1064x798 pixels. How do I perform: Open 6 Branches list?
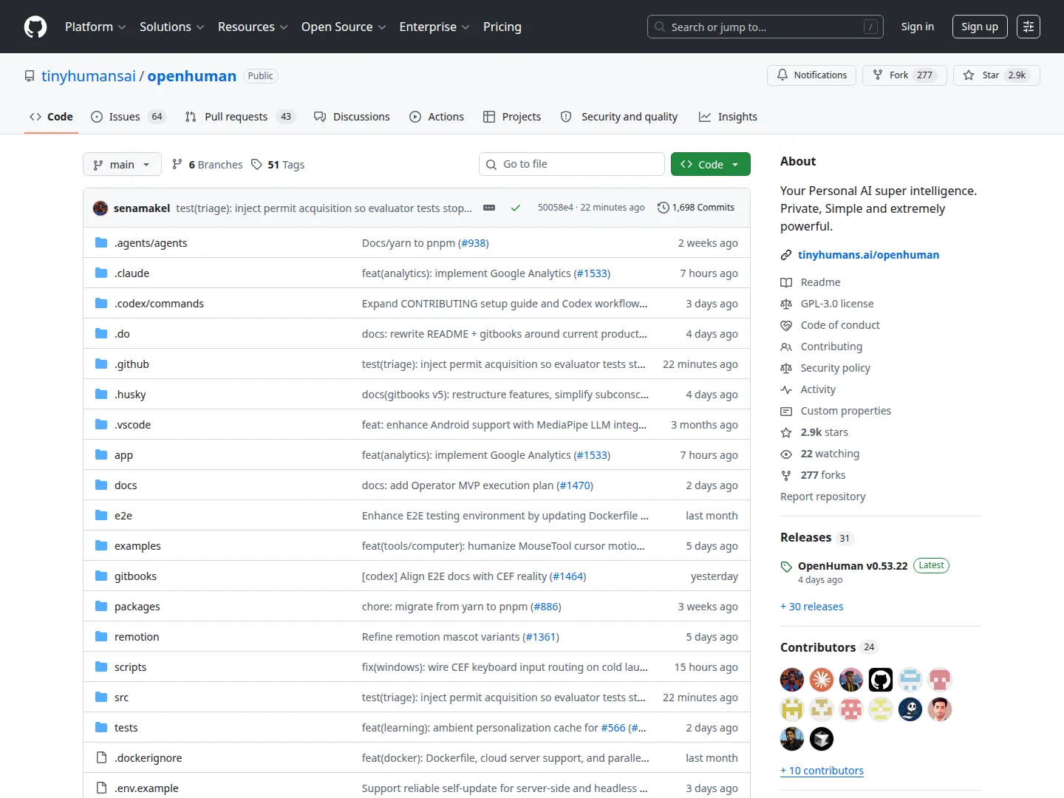pyautogui.click(x=207, y=165)
